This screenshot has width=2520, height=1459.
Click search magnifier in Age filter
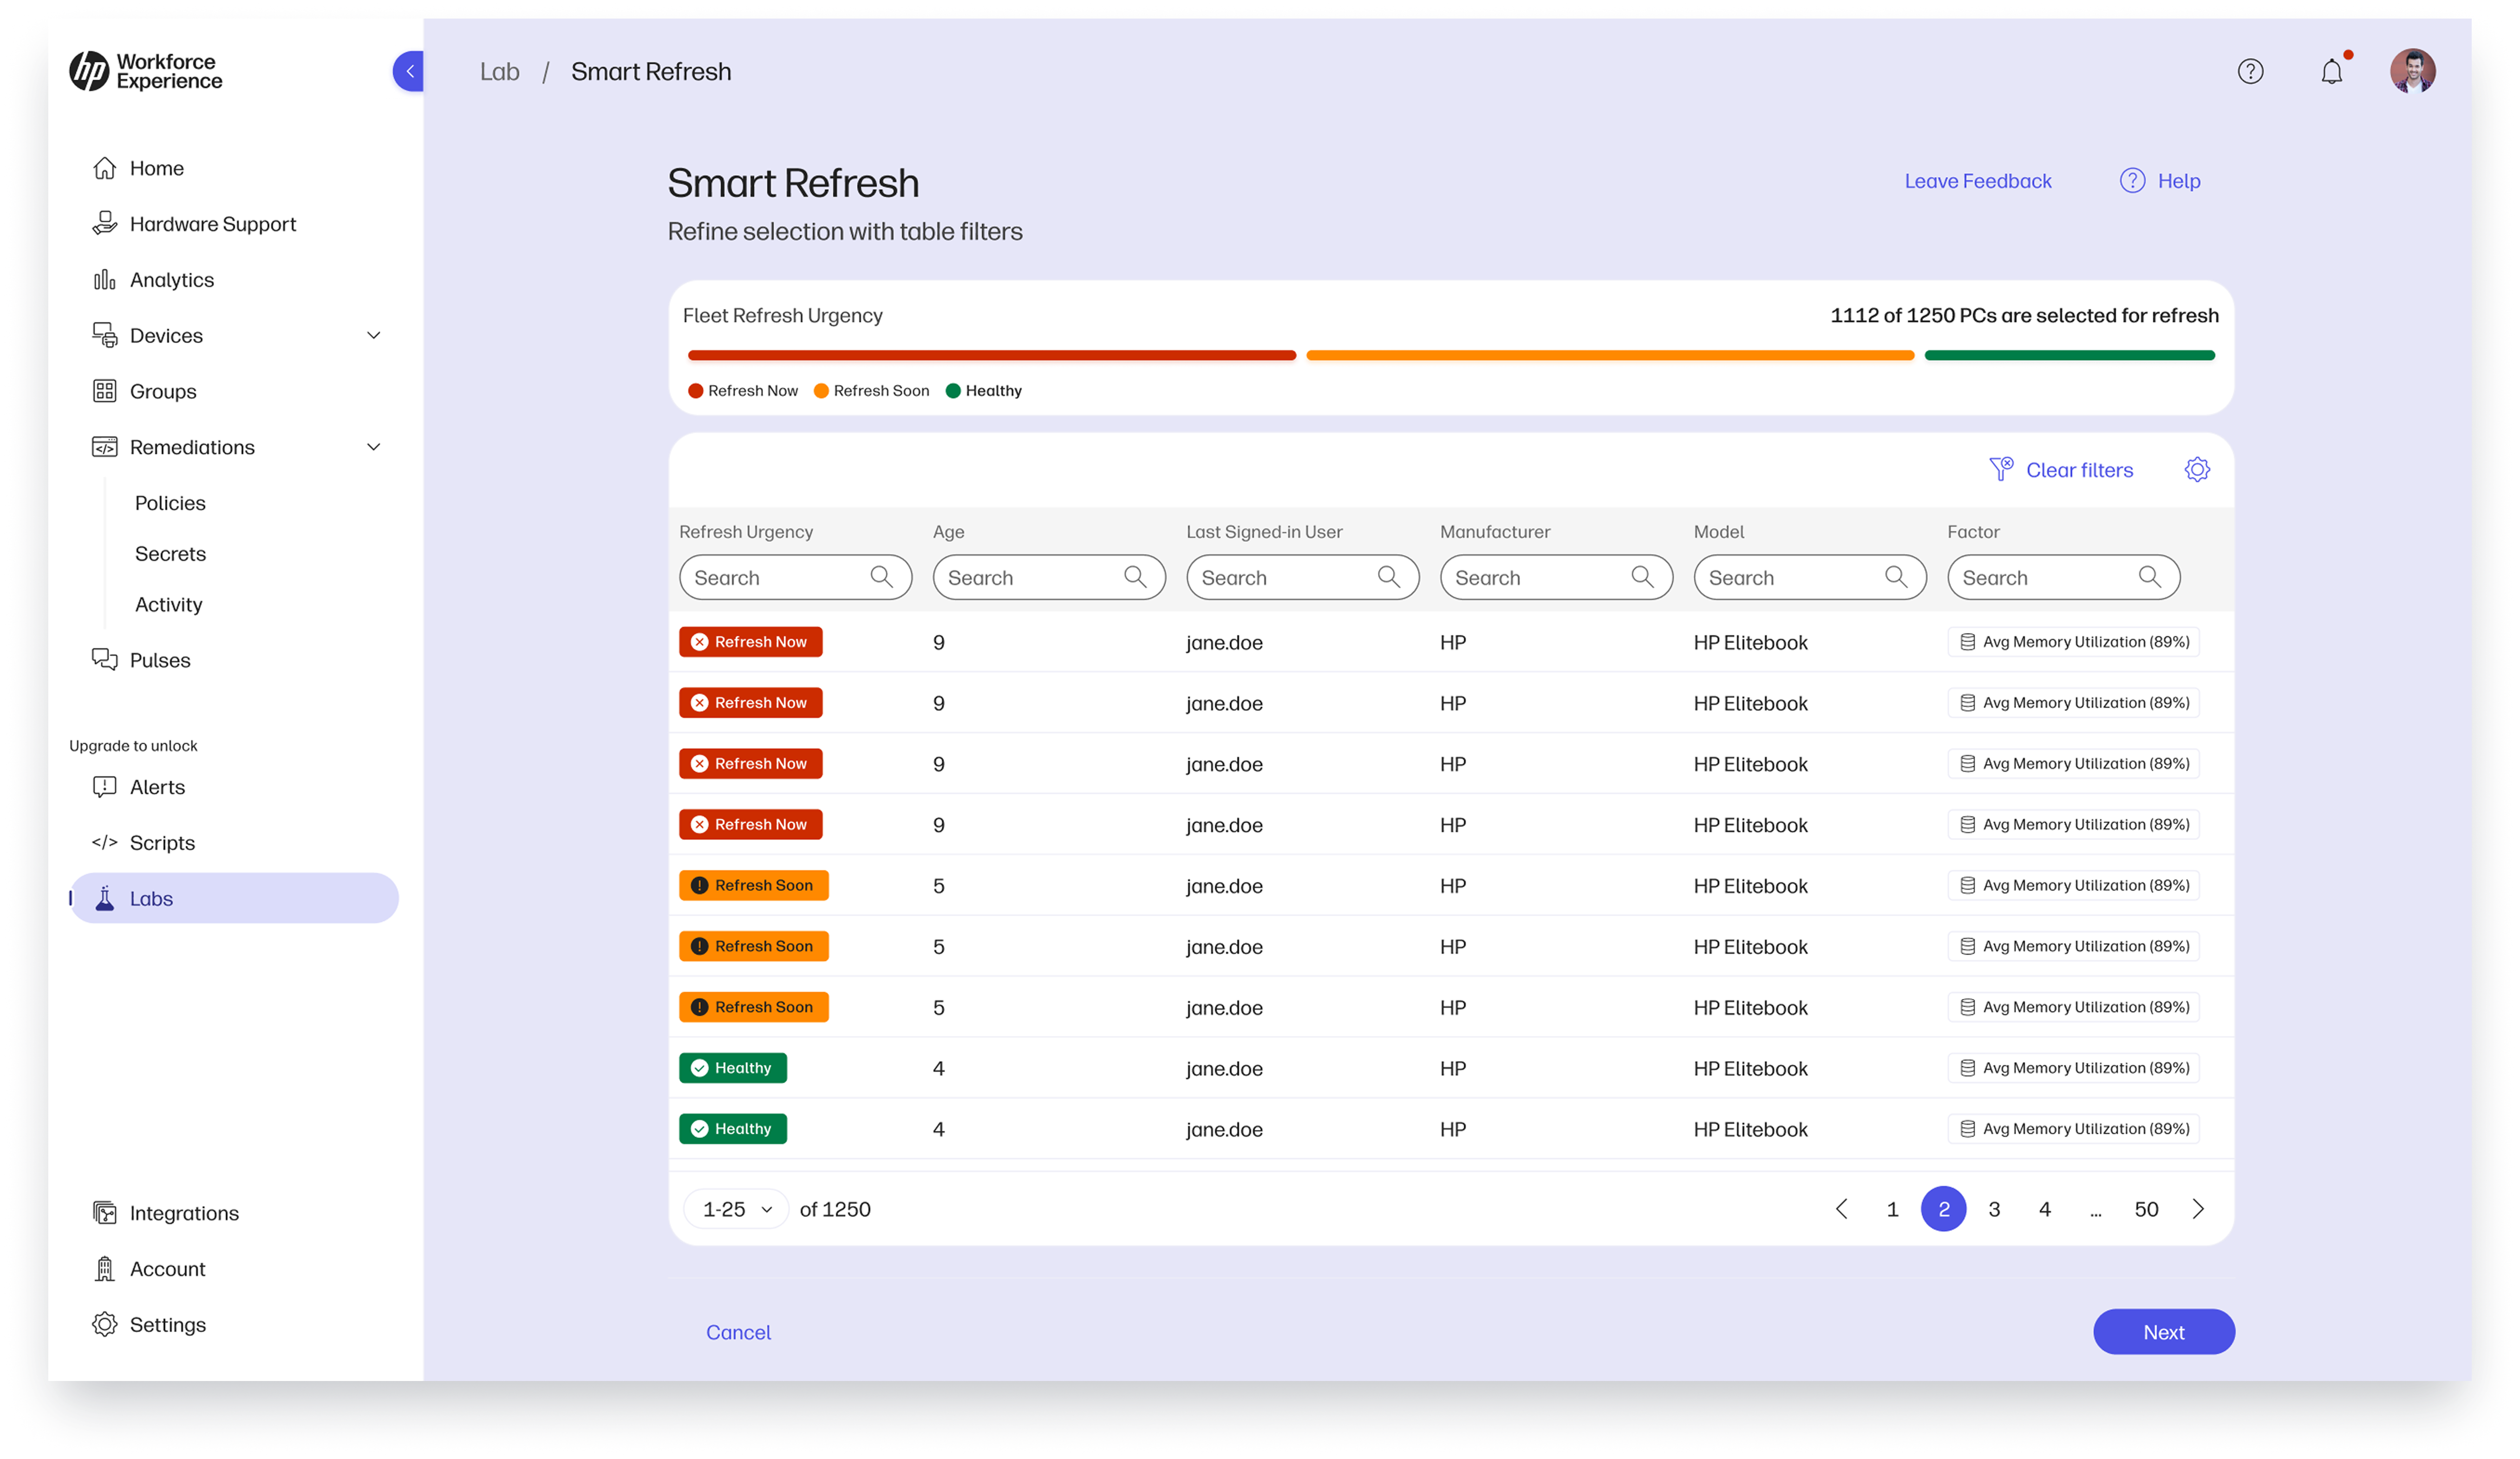point(1135,577)
